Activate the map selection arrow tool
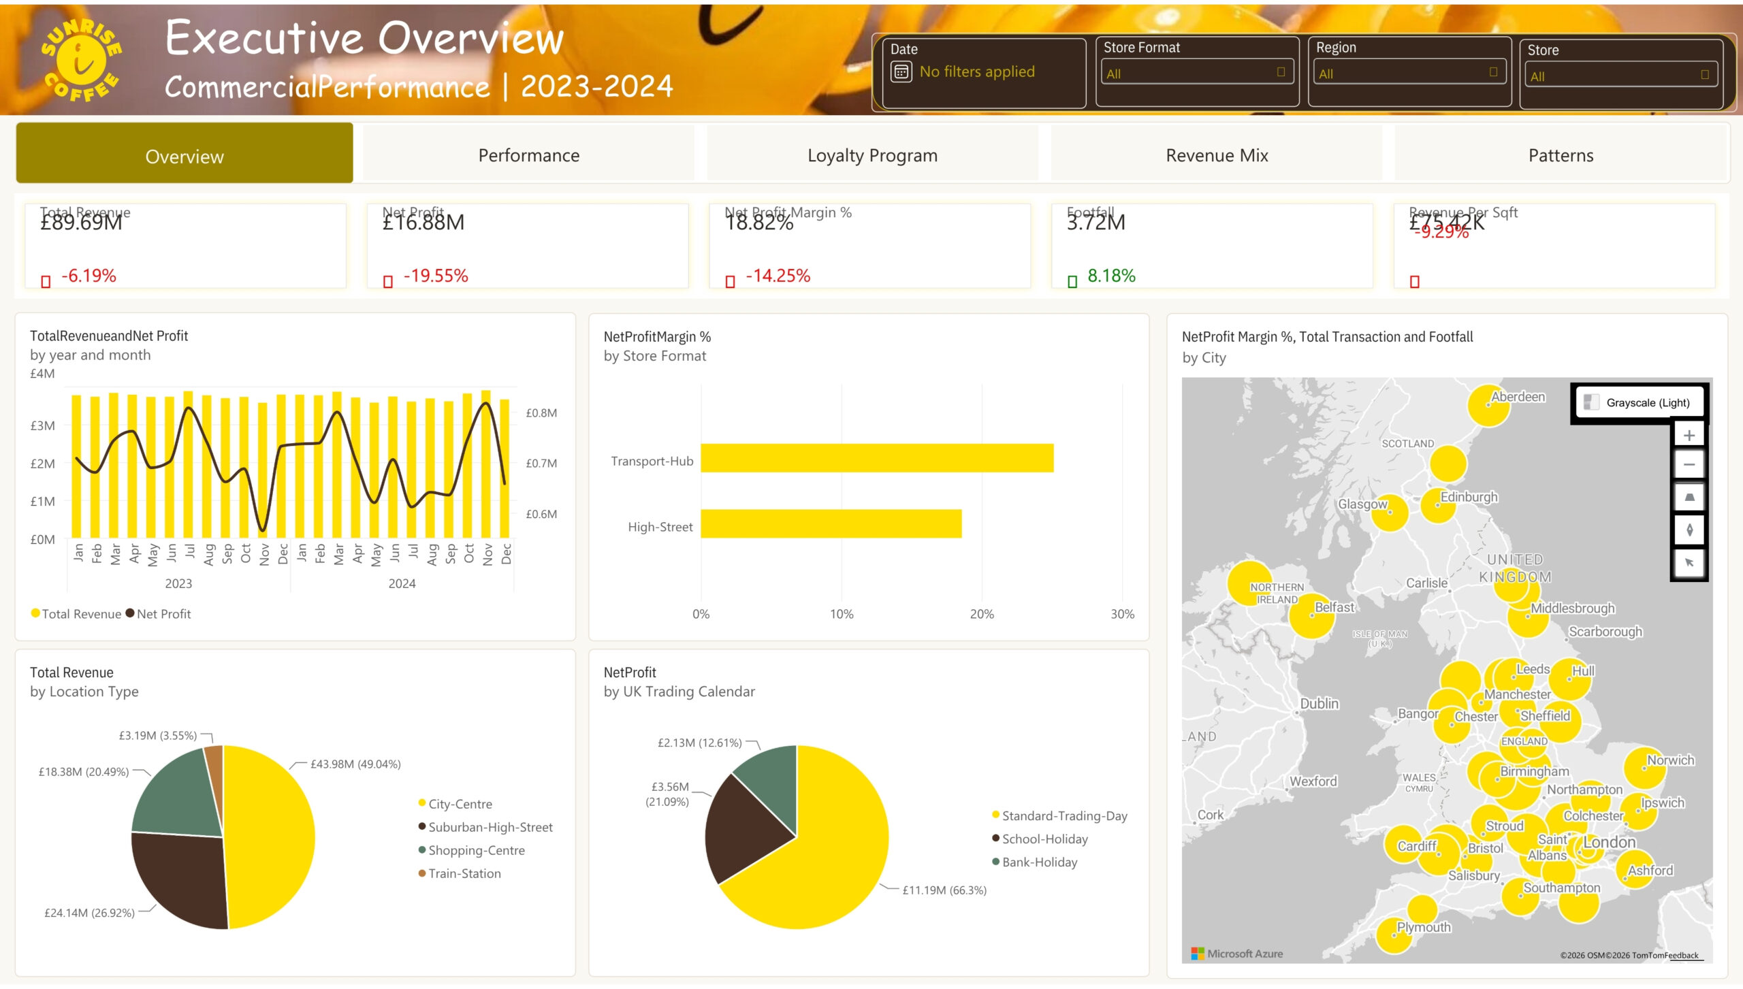The image size is (1743, 989). point(1689,562)
